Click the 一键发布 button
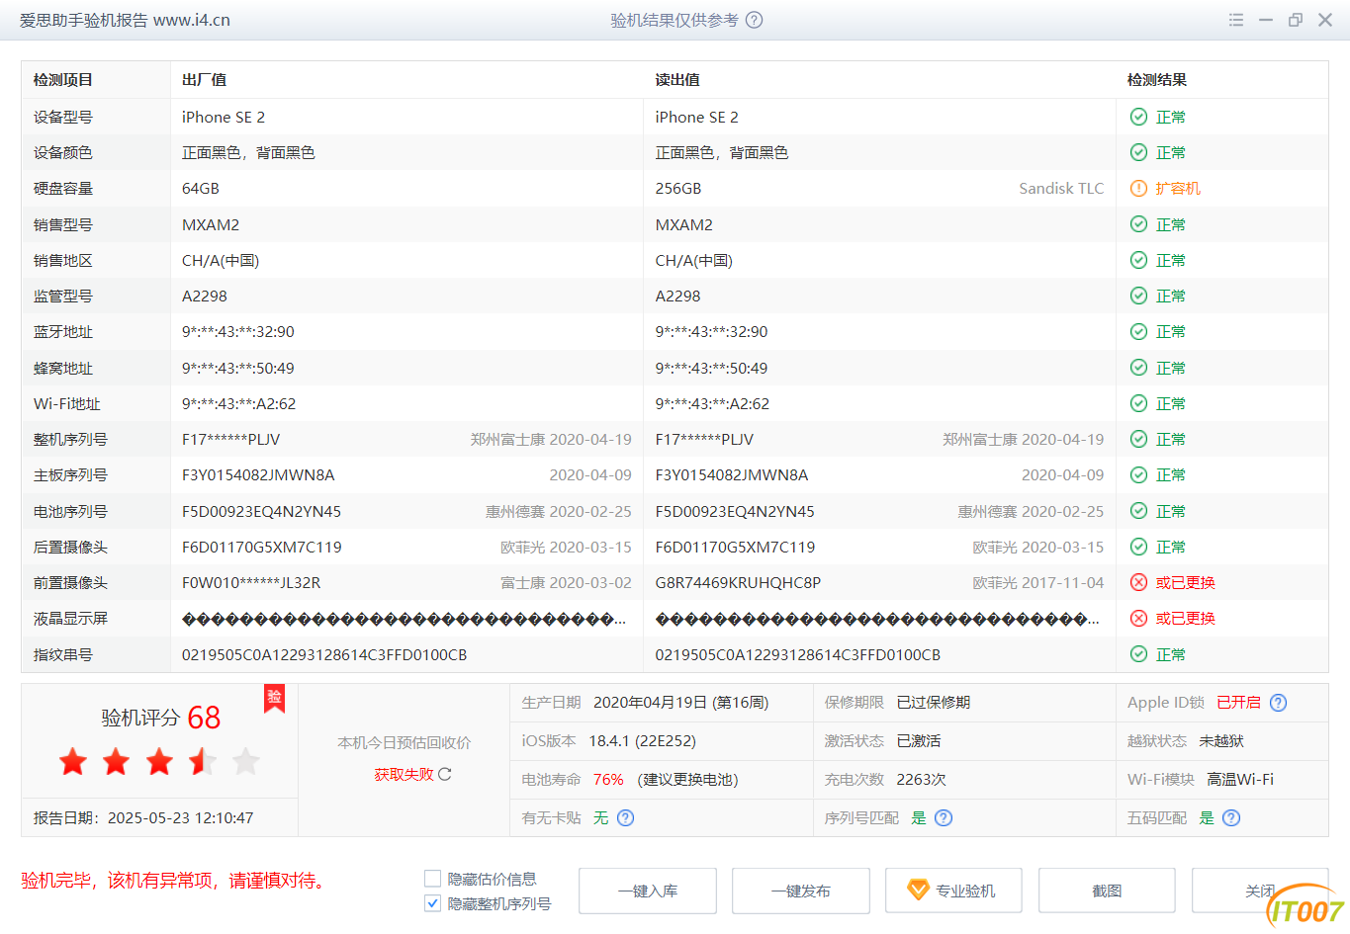The width and height of the screenshot is (1350, 934). click(801, 891)
